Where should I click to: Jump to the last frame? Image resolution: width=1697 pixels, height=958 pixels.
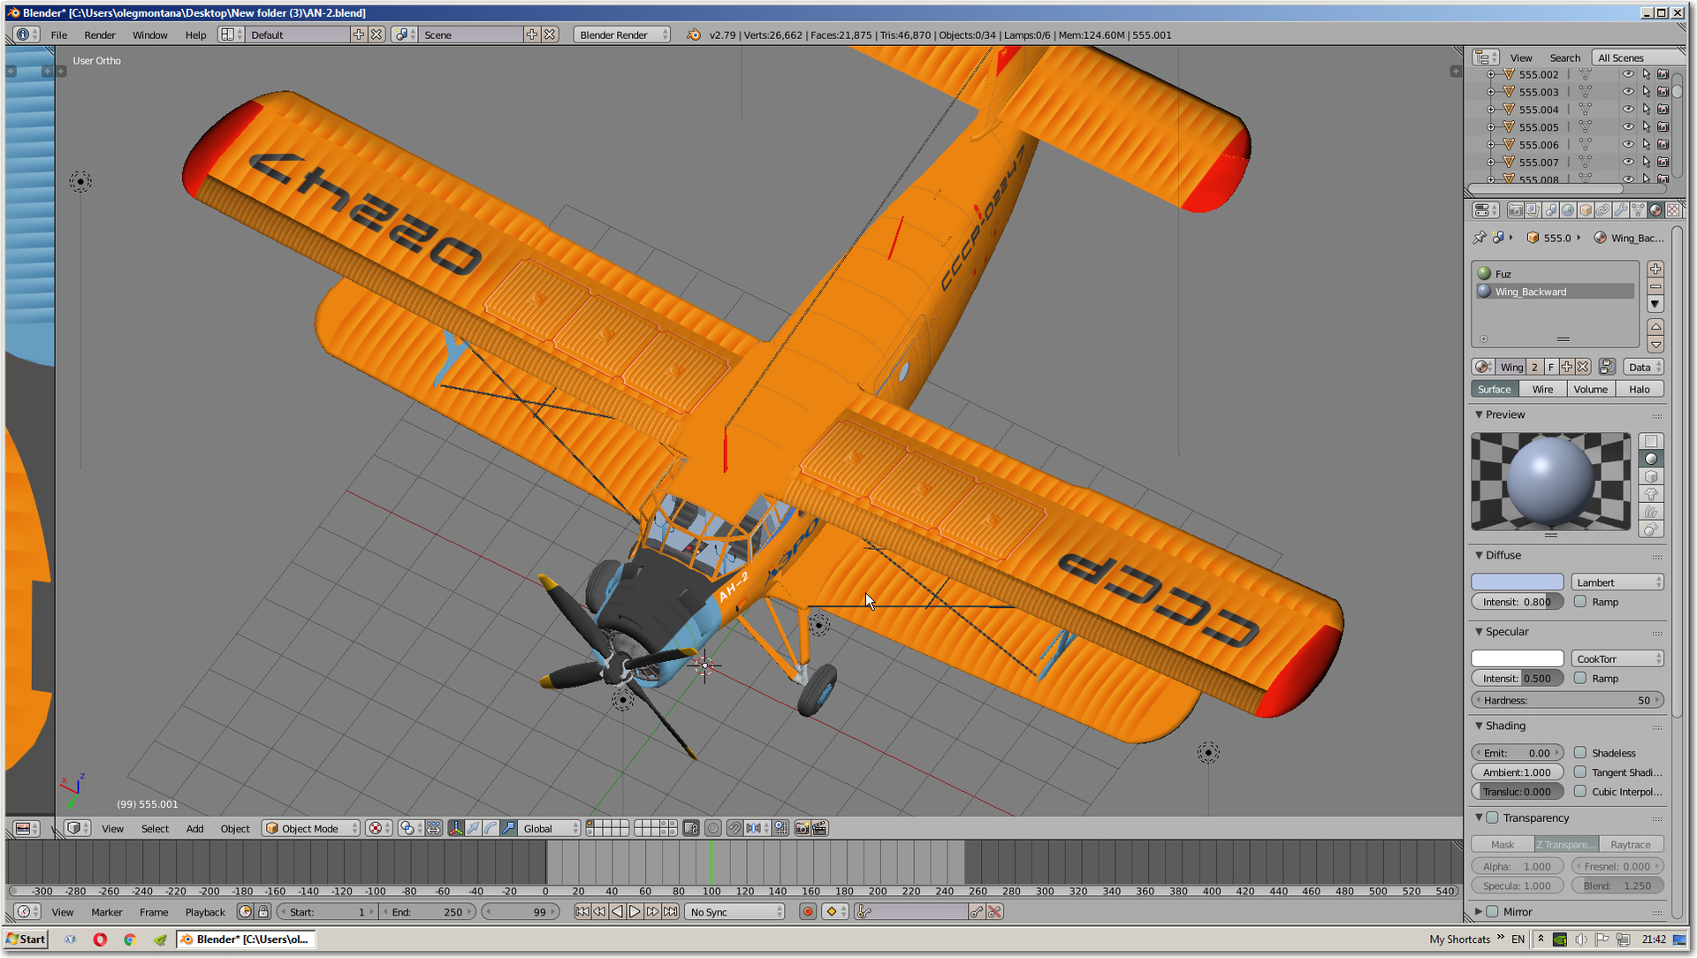coord(671,912)
